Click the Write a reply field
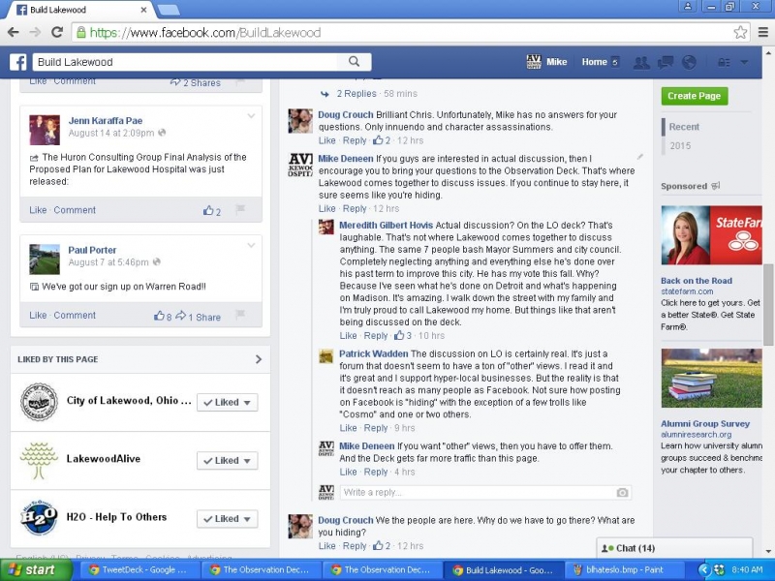Image resolution: width=775 pixels, height=581 pixels. [x=475, y=492]
